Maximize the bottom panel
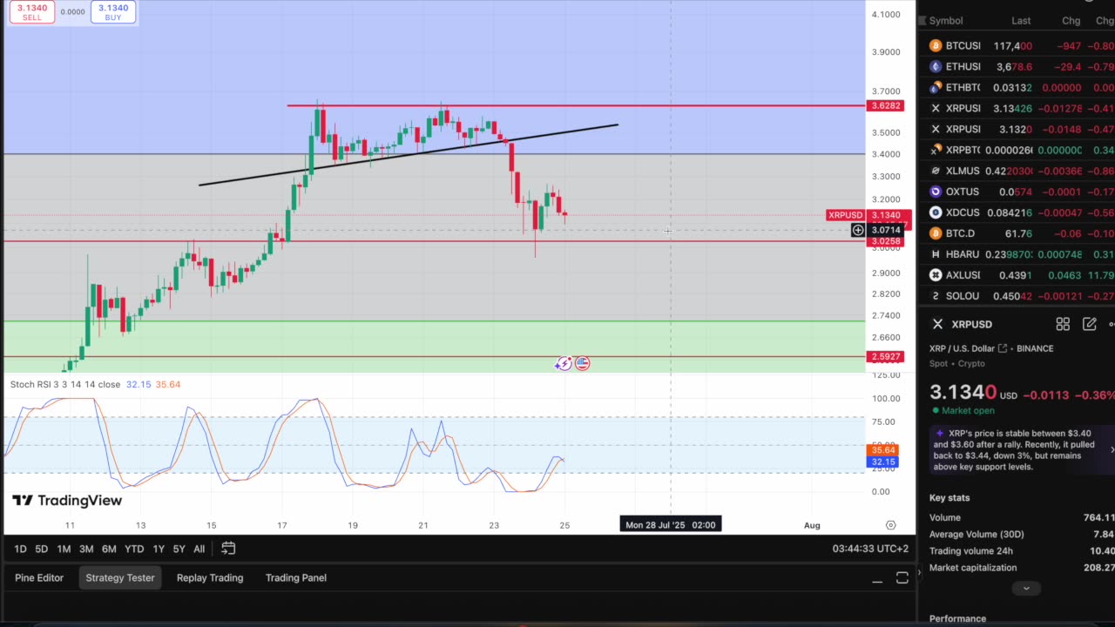 tap(902, 578)
